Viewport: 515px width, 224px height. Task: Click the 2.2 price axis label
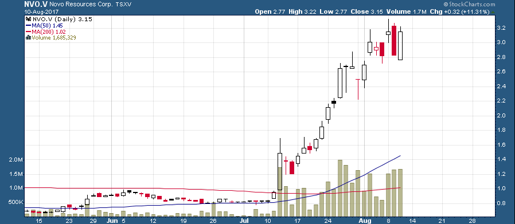tap(501, 101)
